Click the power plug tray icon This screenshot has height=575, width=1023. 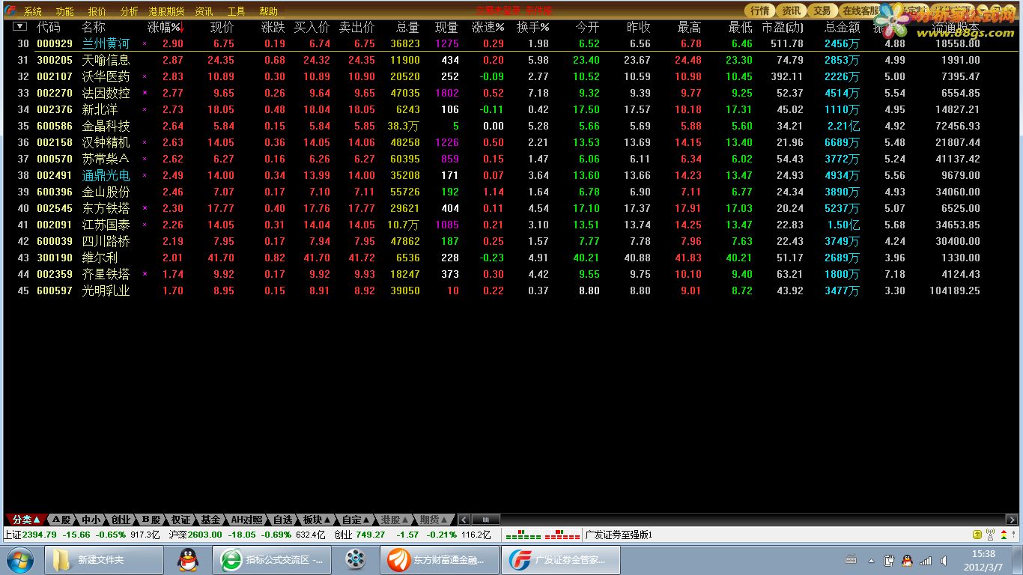[889, 560]
